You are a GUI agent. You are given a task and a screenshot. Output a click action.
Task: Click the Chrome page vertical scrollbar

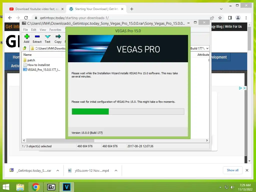(x=249, y=38)
